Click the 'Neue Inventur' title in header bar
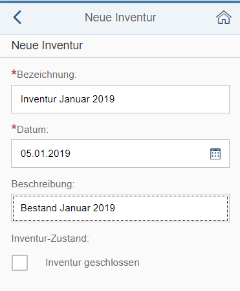 tap(120, 17)
